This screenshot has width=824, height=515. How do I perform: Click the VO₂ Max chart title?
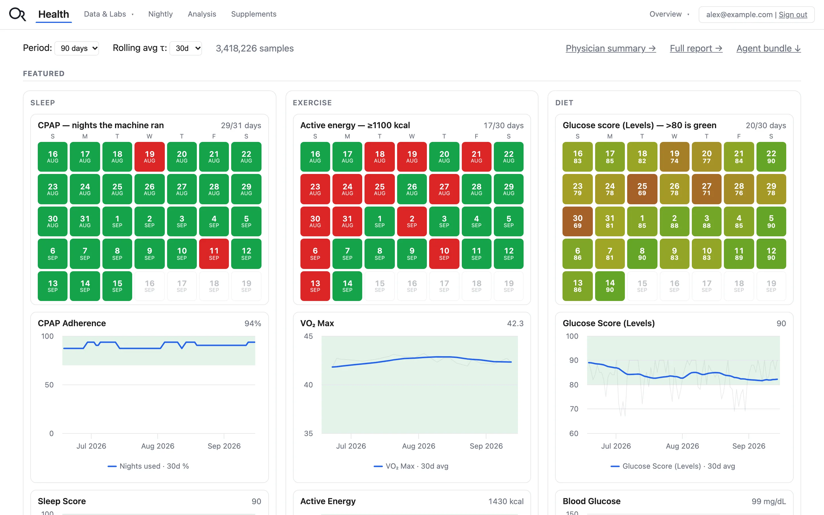[x=317, y=323]
